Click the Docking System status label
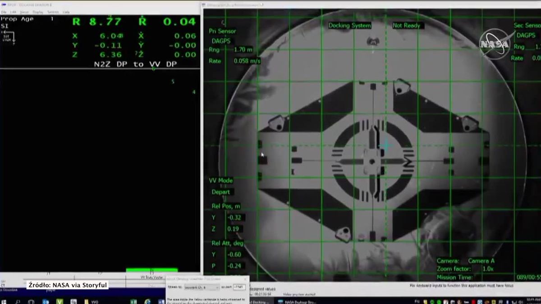The height and width of the screenshot is (304, 541). pyautogui.click(x=349, y=26)
